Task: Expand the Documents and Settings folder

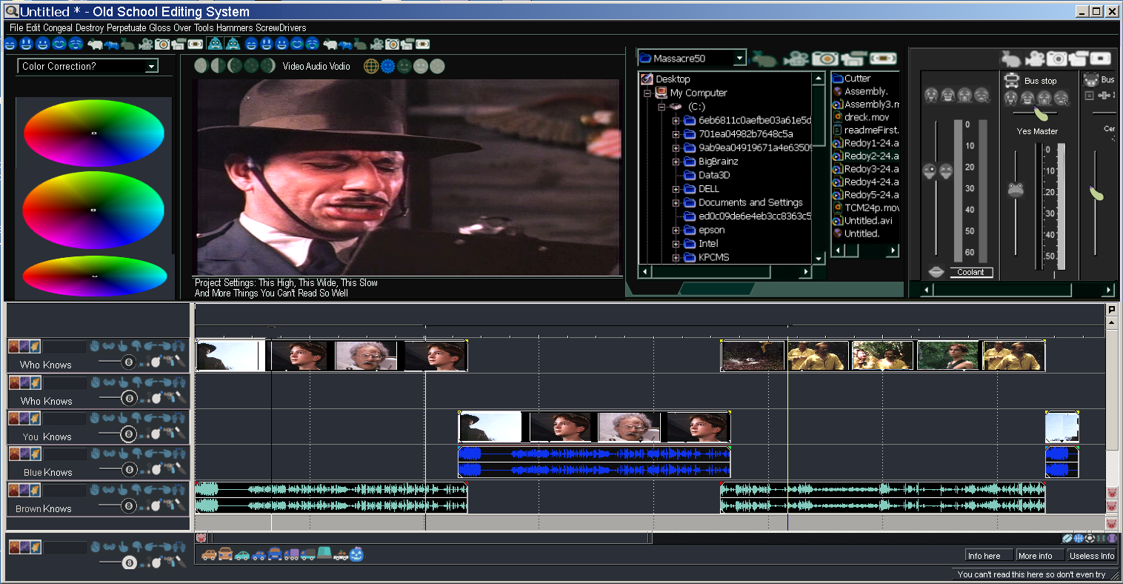Action: (x=676, y=202)
